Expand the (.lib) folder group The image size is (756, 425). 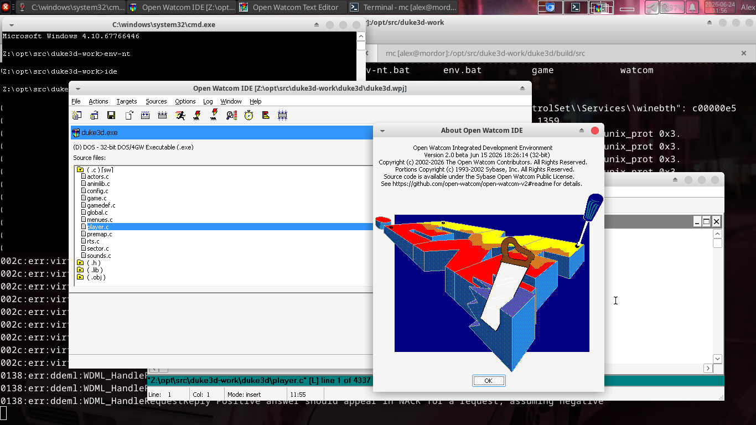pos(80,270)
